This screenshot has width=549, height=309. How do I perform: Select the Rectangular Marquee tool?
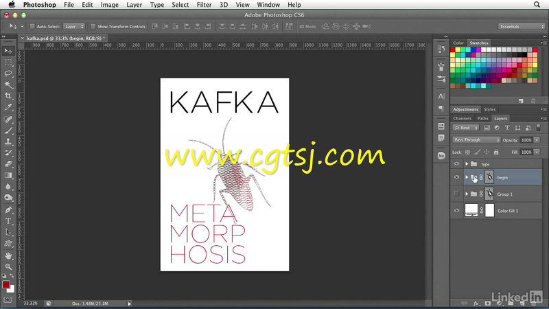(8, 62)
